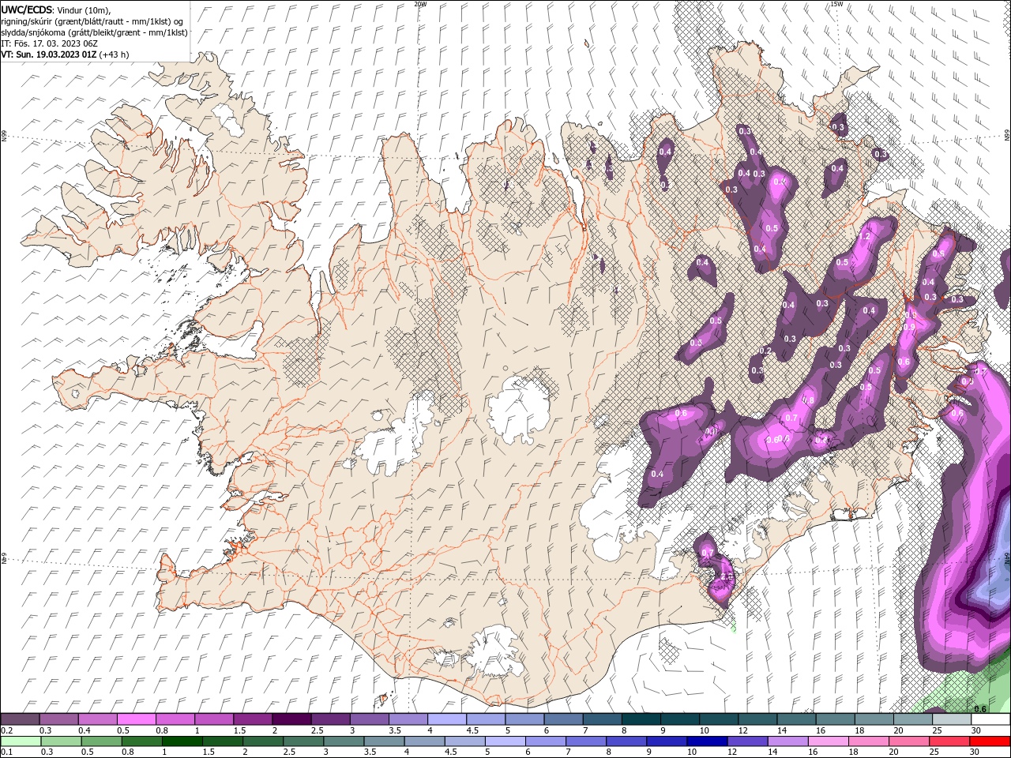Click the darkest purple snow swatch from 2 to 2.5
The width and height of the screenshot is (1011, 758).
(291, 719)
